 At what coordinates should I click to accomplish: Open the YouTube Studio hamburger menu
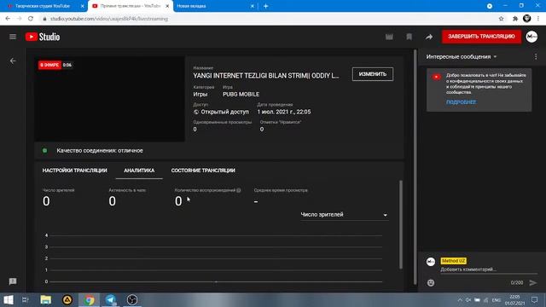click(13, 37)
